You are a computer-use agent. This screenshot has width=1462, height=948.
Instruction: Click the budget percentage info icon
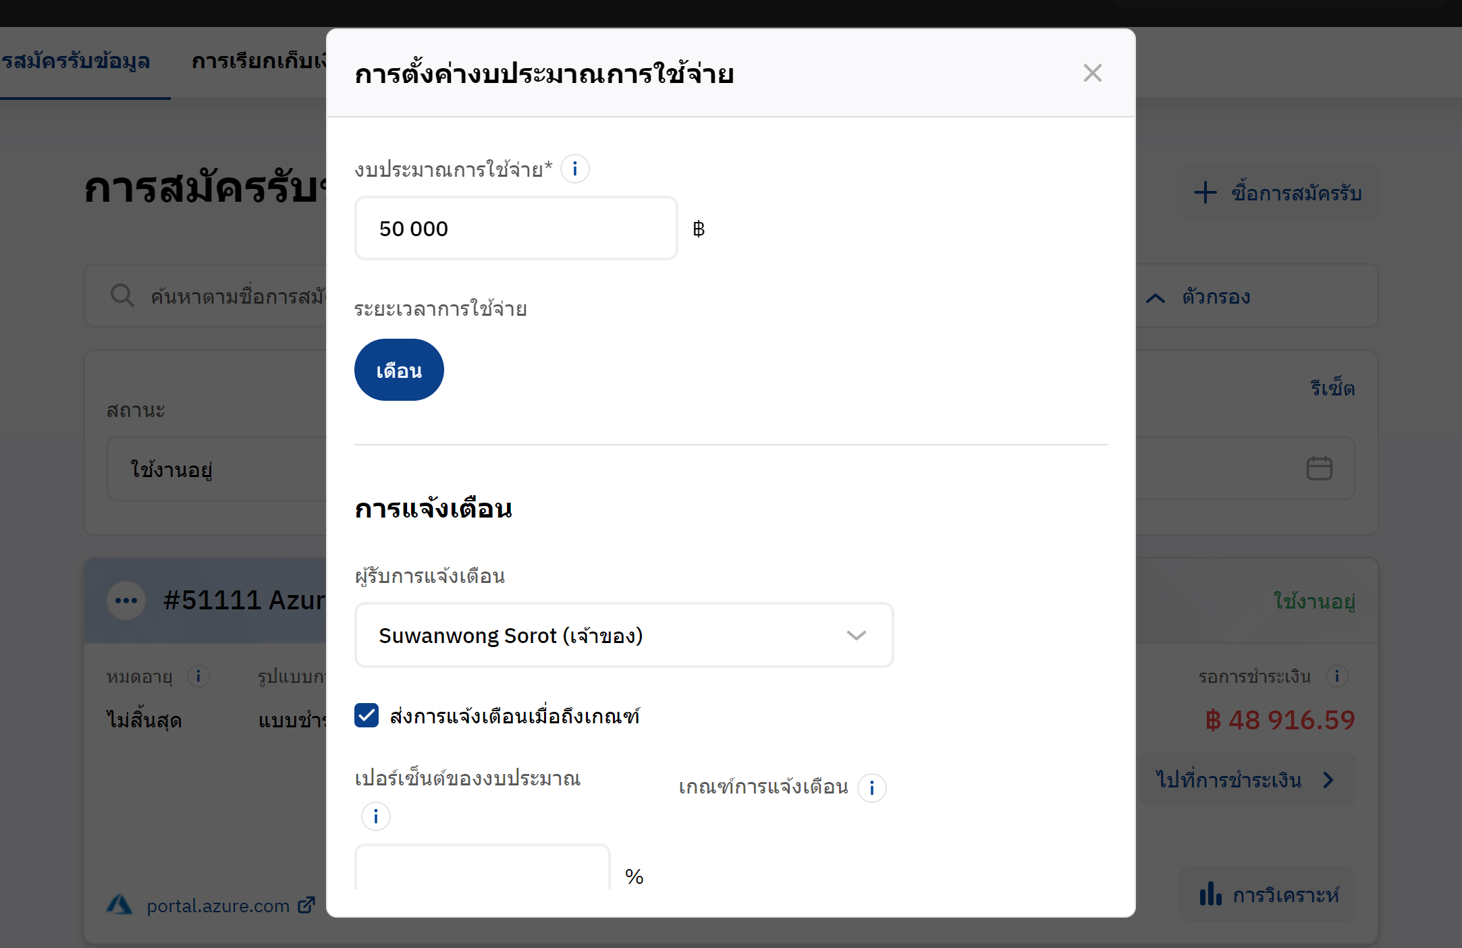(375, 816)
